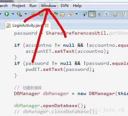Click 'accountET' in the setText line
Image resolution: width=128 pixels, height=116 pixels.
(39, 51)
